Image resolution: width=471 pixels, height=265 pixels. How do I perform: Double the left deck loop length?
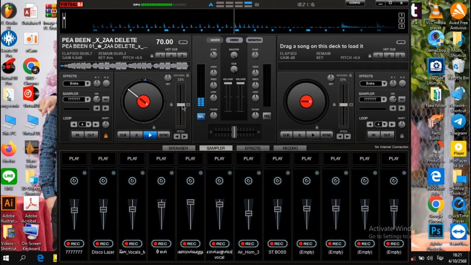[96, 124]
